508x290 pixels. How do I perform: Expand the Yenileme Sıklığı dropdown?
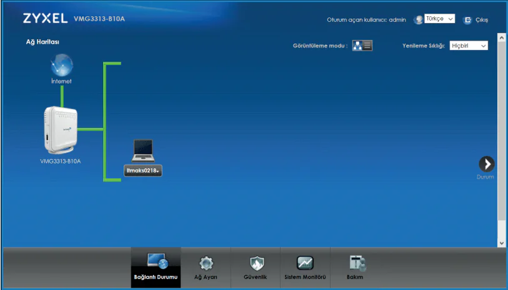[x=468, y=46]
